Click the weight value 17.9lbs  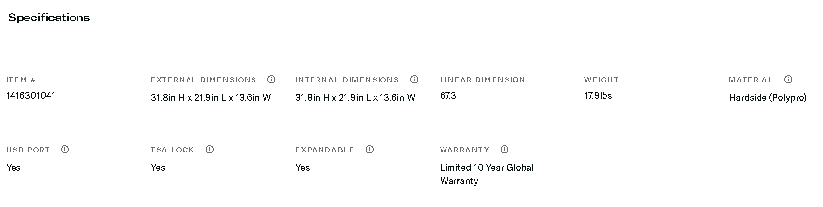pyautogui.click(x=598, y=95)
